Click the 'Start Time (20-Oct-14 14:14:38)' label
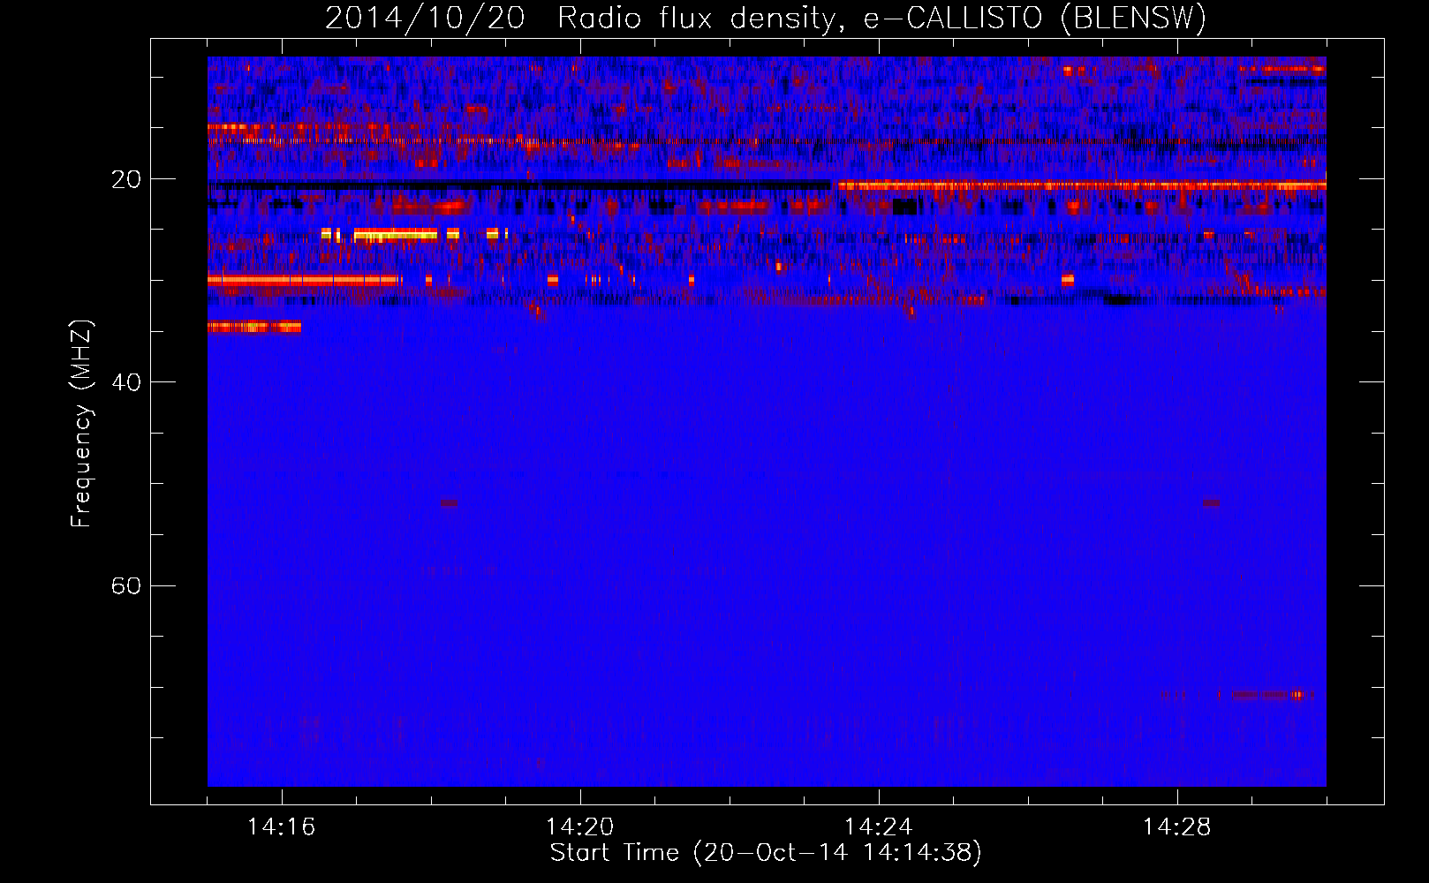 tap(766, 853)
